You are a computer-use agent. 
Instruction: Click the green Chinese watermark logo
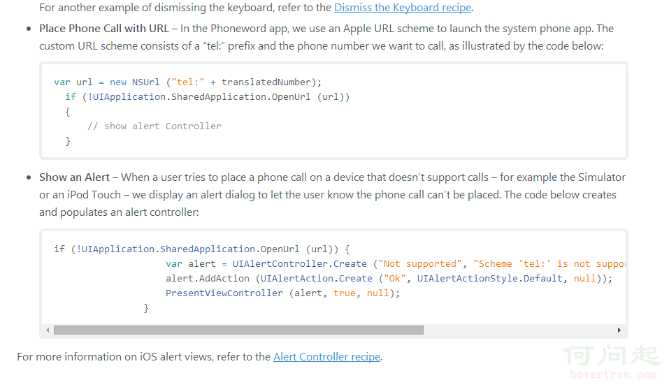pyautogui.click(x=612, y=355)
